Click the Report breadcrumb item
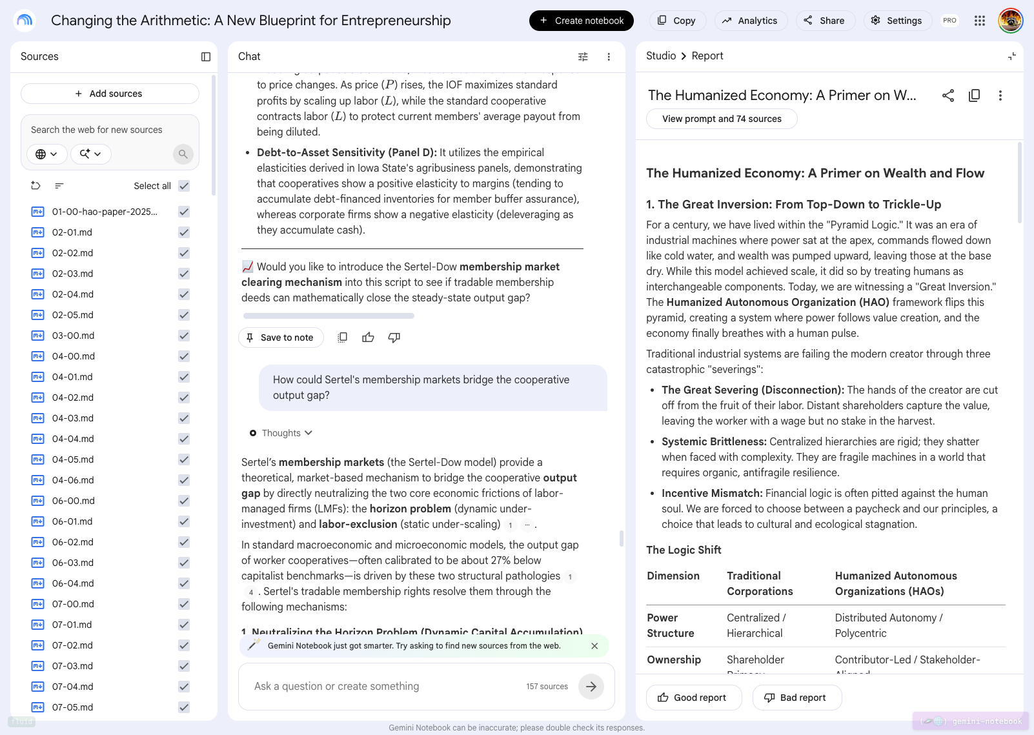The height and width of the screenshot is (735, 1034). pyautogui.click(x=707, y=56)
